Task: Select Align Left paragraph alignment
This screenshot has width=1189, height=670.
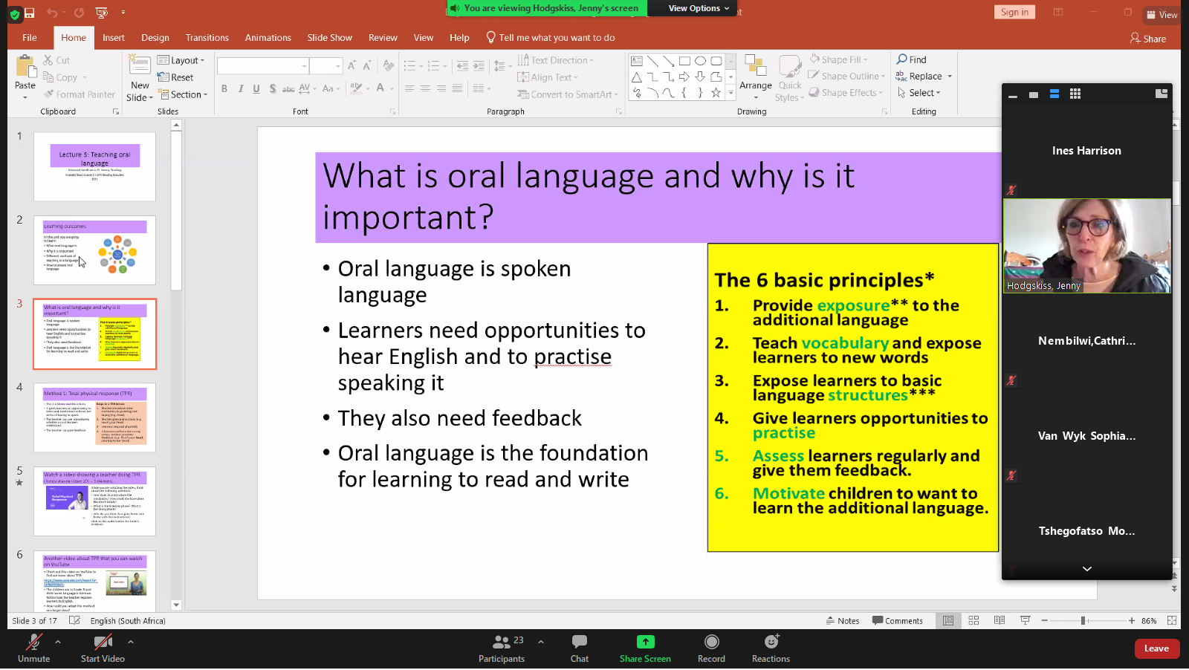Action: pyautogui.click(x=409, y=88)
